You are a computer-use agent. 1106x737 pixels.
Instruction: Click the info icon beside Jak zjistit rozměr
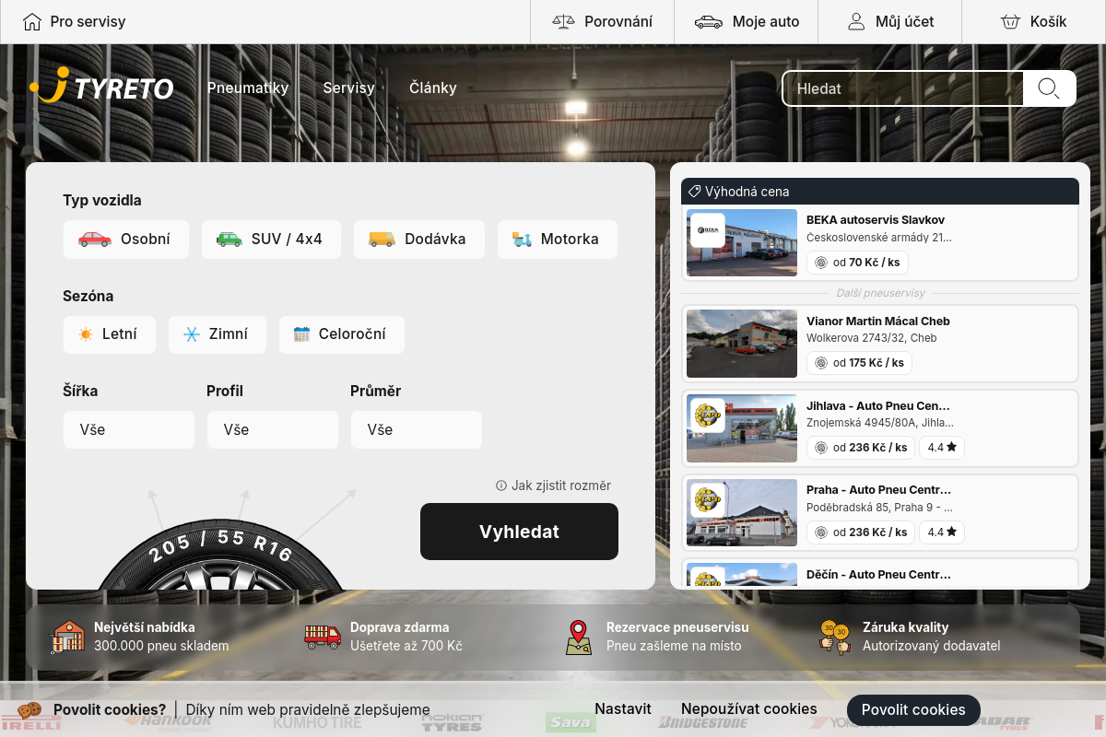click(501, 485)
